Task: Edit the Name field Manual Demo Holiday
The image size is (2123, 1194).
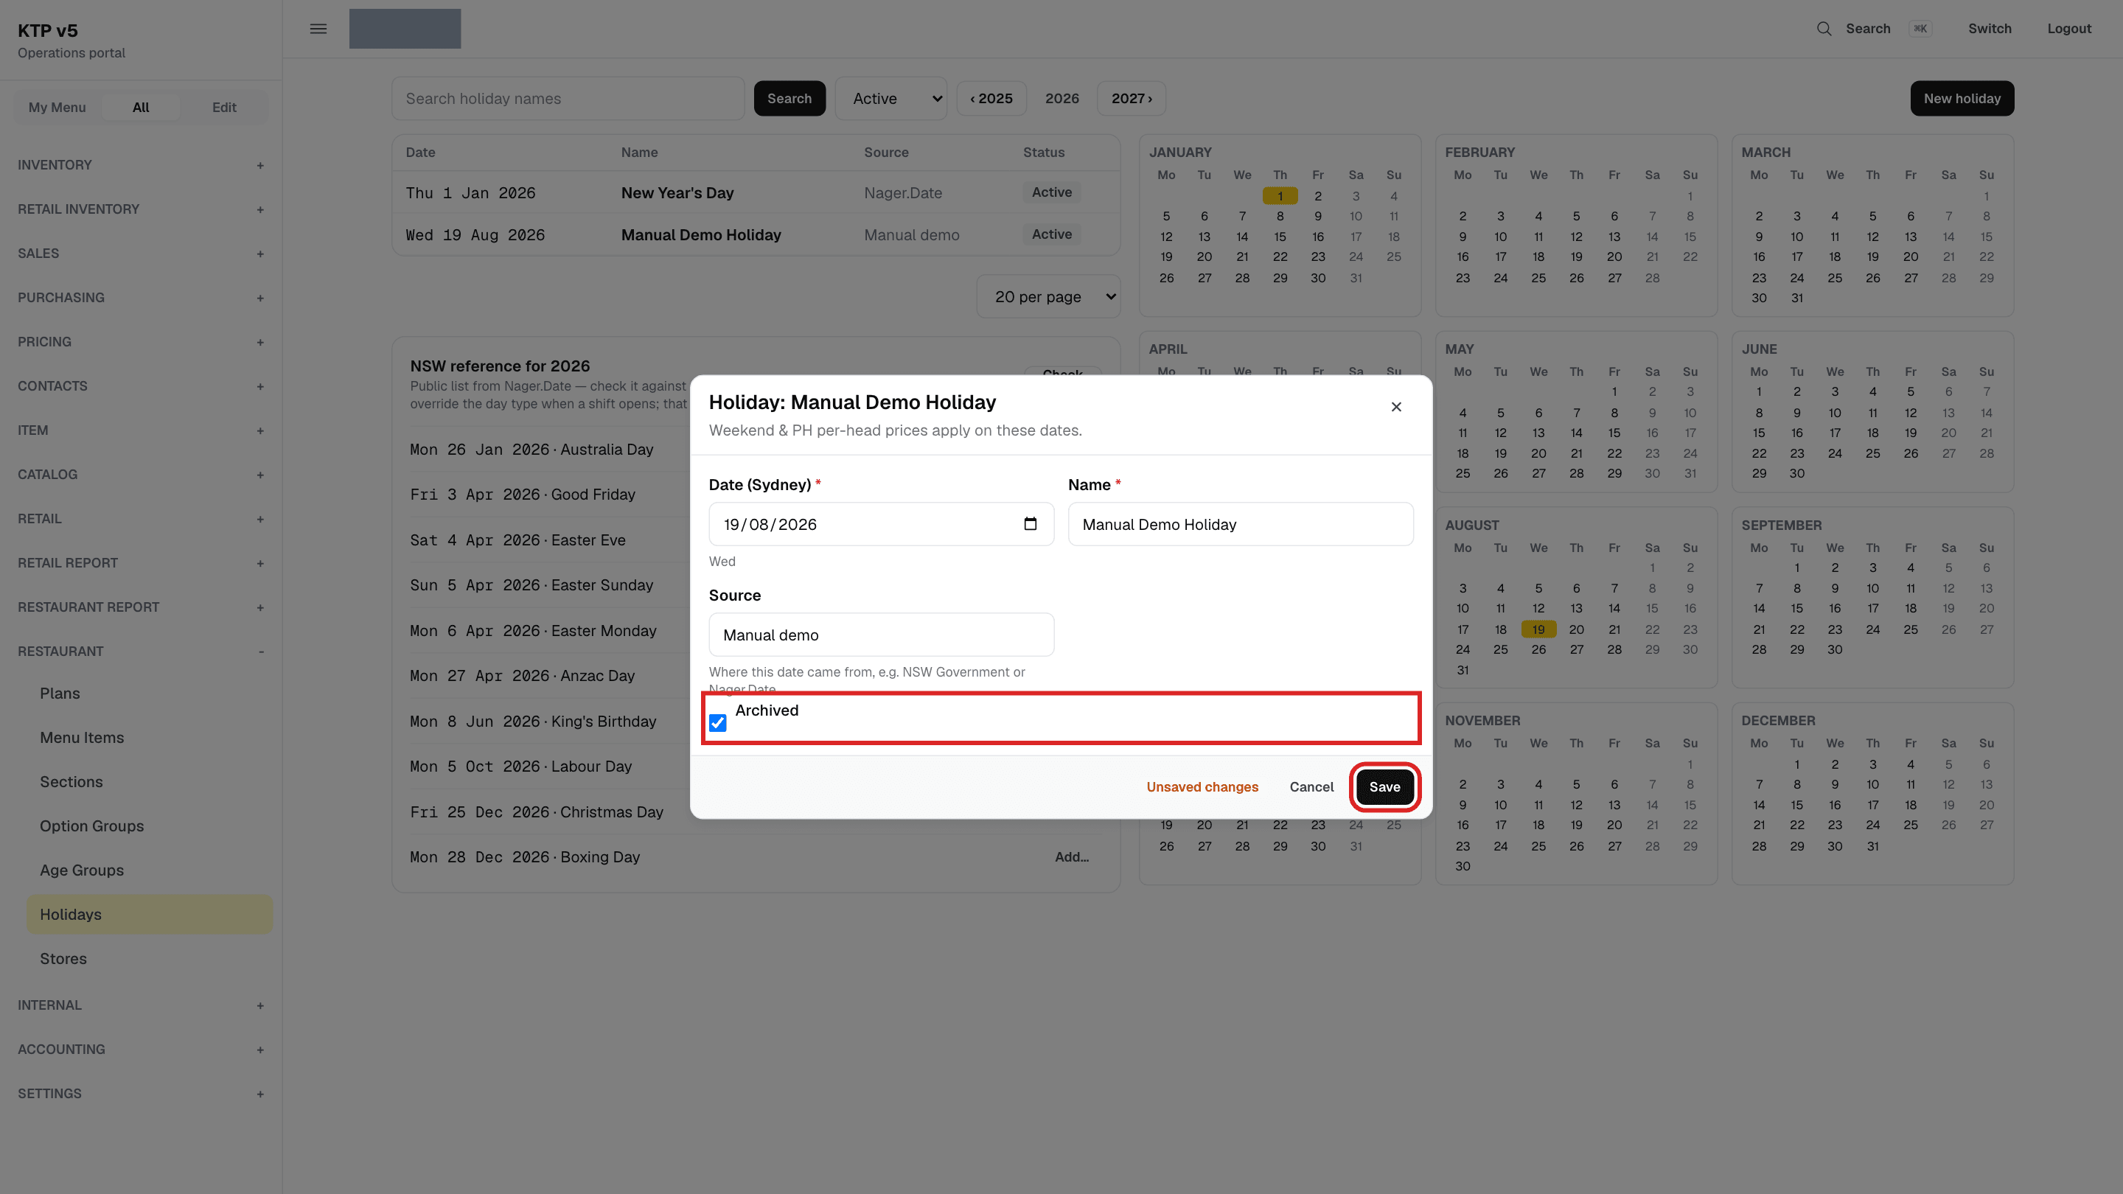Action: click(x=1241, y=524)
